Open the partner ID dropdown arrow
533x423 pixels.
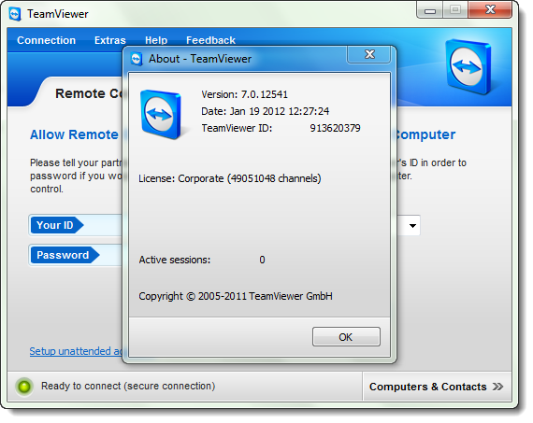412,225
